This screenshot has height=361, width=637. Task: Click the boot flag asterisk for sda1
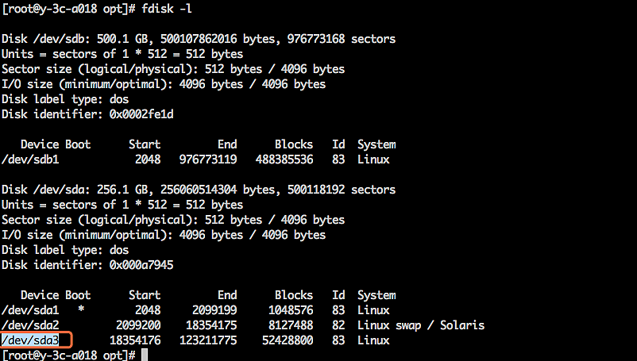pos(81,310)
